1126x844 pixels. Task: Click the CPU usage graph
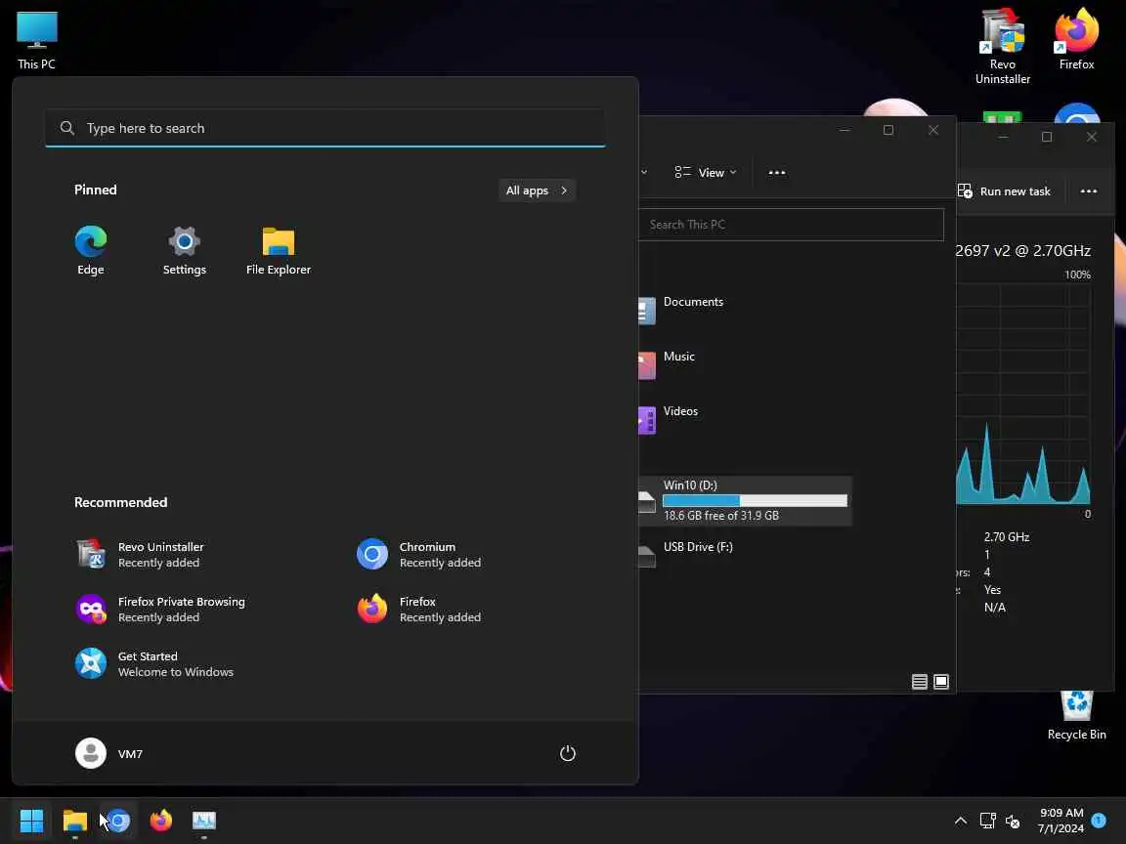pyautogui.click(x=1024, y=394)
